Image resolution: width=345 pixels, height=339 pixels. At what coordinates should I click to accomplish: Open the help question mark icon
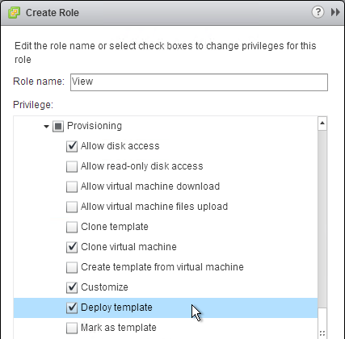click(x=318, y=12)
